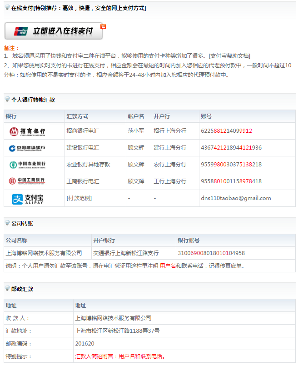Click the 公司转账 bank account number 310069008018010104958
This screenshot has width=298, height=371.
211,253
